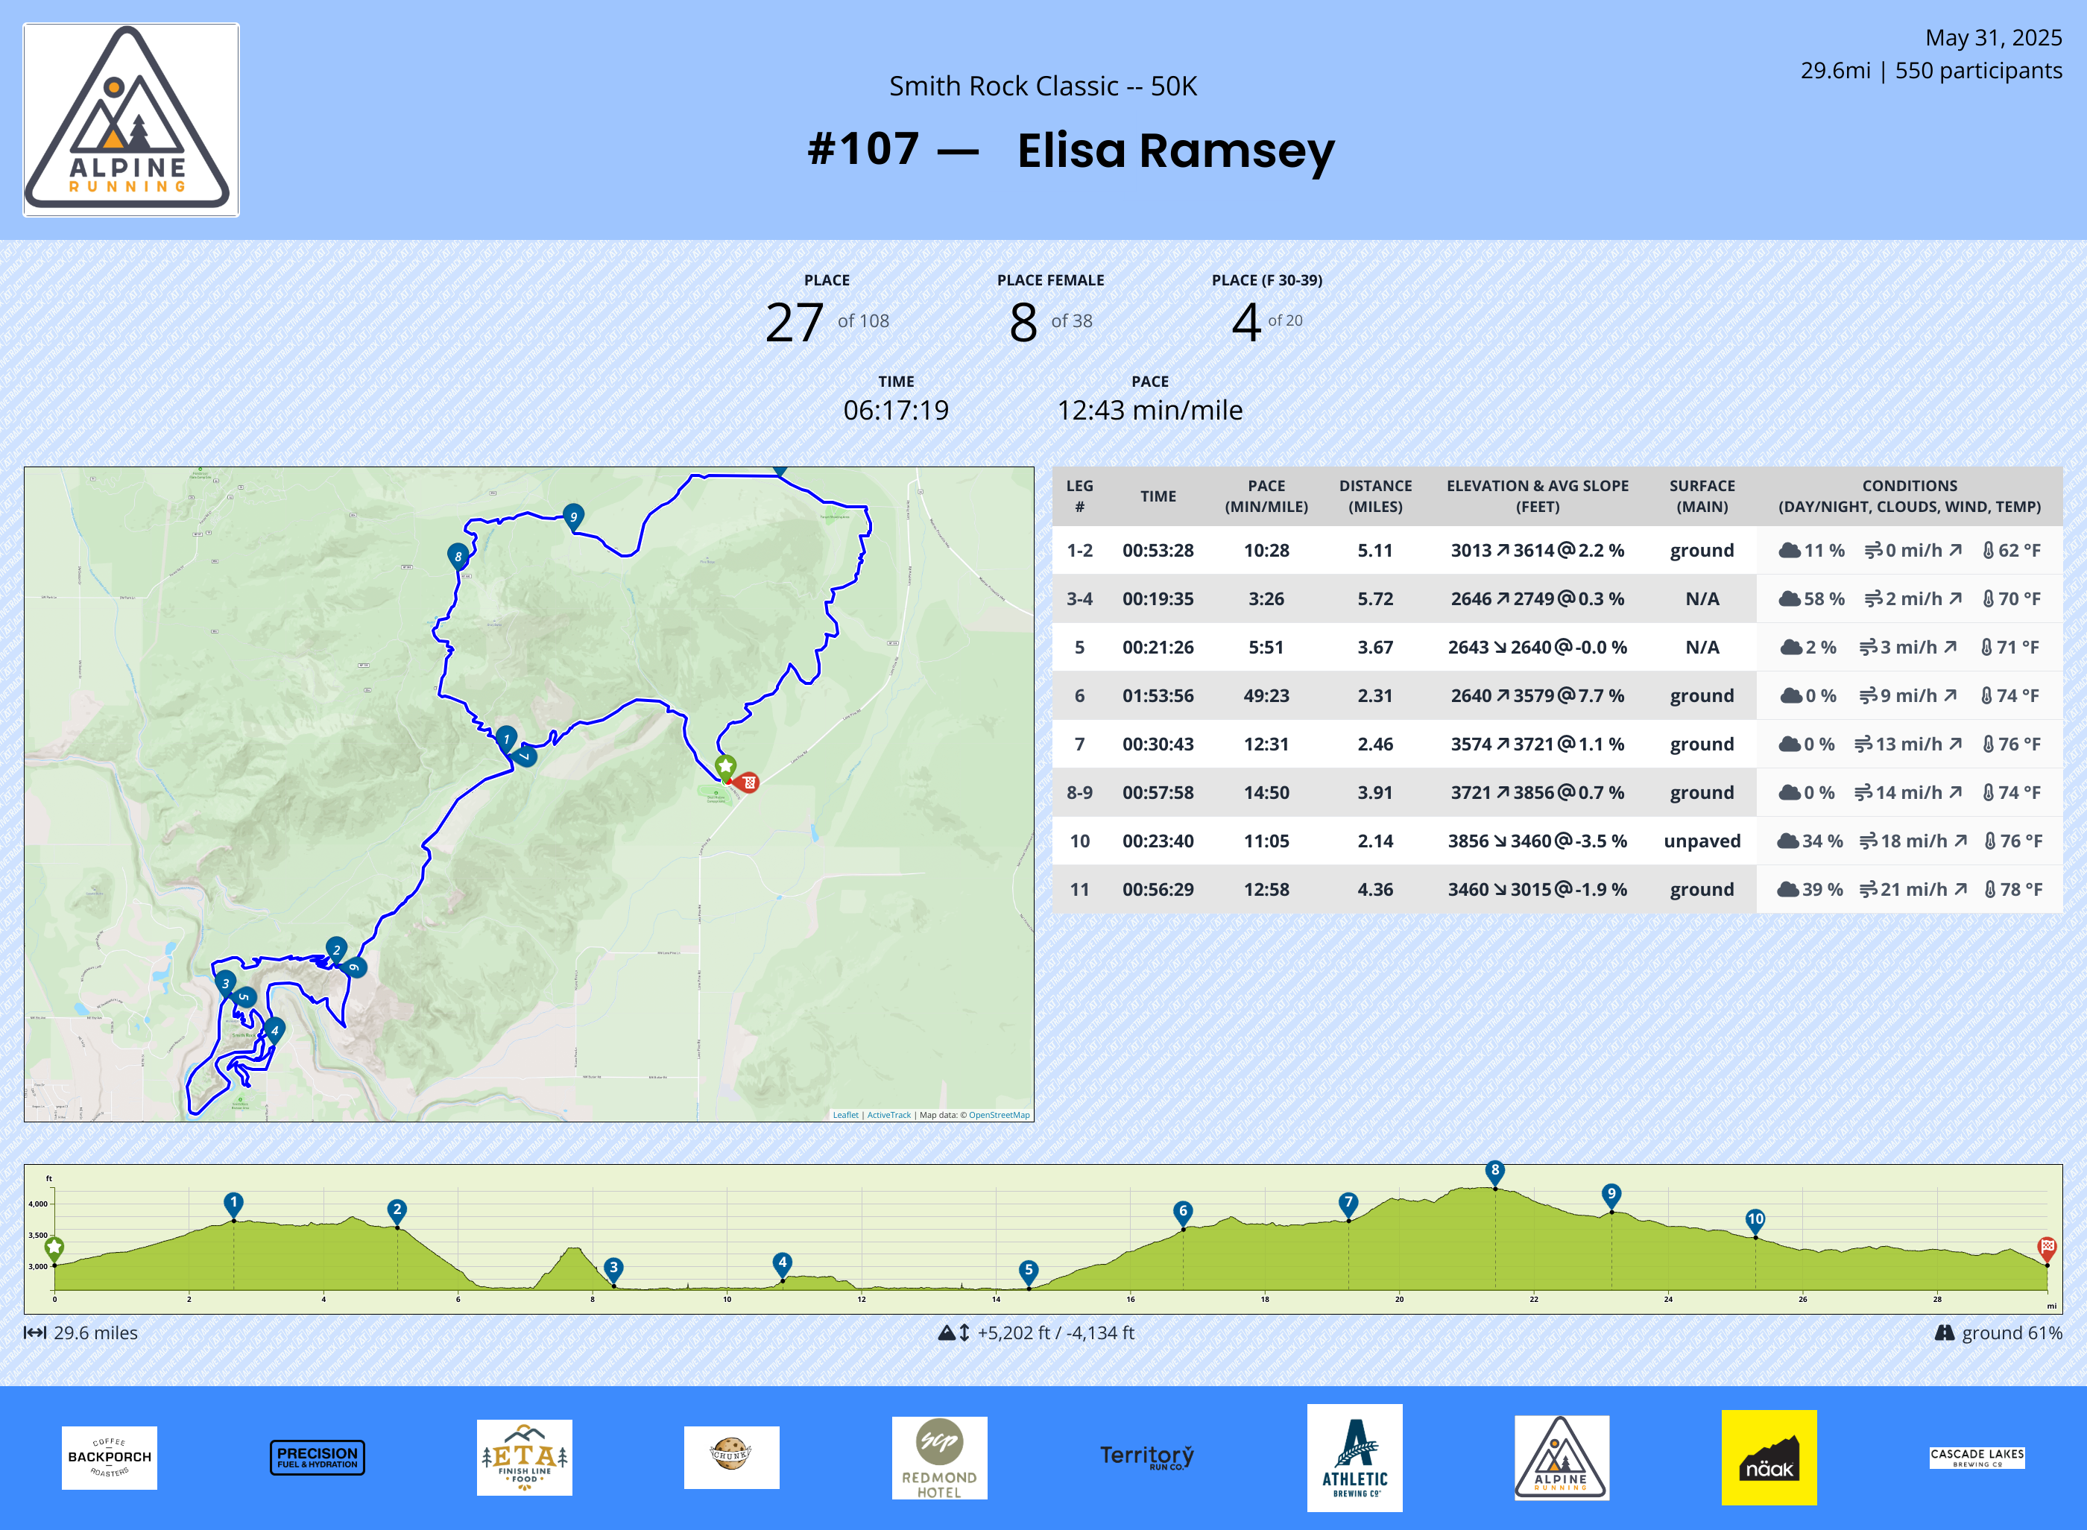Click the cloud icon in leg 1-2 row
Viewport: 2087px width, 1530px height.
1789,550
